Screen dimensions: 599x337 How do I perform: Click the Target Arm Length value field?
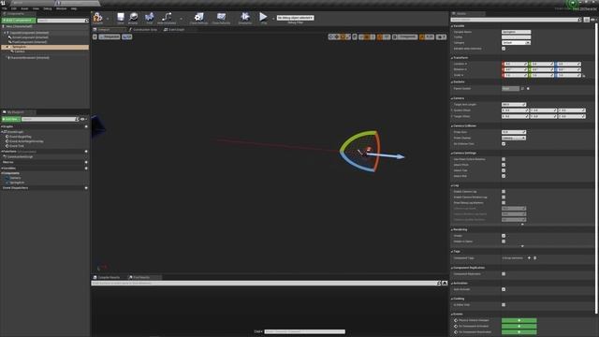click(514, 104)
